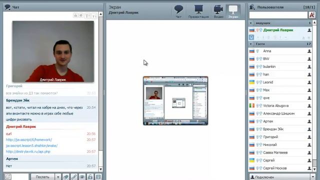Toggle the eye visibility icon in chat toolbar
Screen dimensions: 320x180
coord(82,176)
